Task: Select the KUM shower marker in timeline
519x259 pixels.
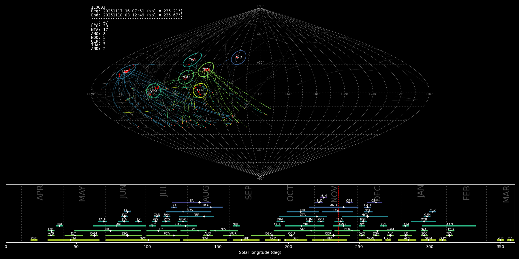Action: click(x=324, y=198)
